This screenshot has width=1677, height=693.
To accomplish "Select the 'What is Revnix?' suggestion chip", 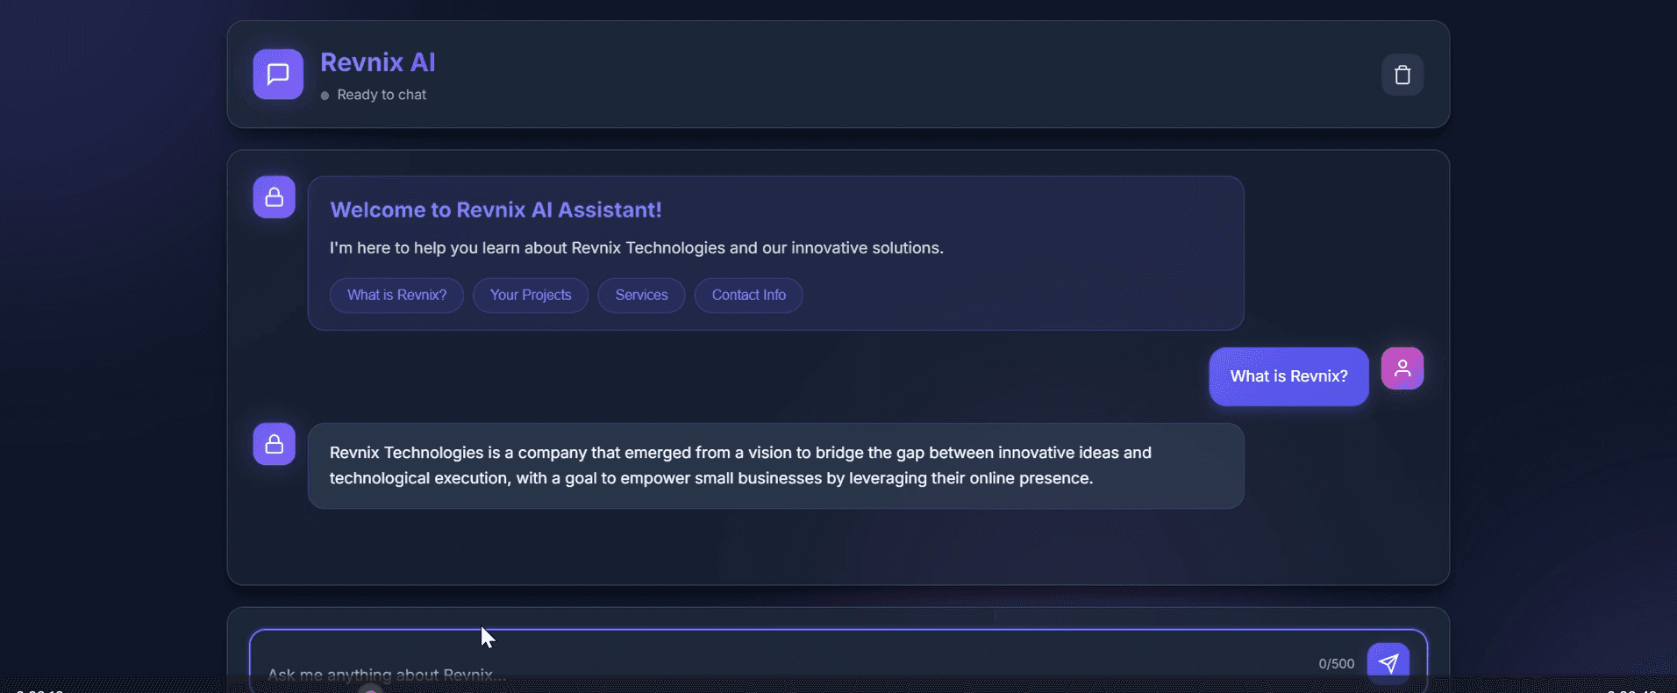I will click(x=396, y=295).
